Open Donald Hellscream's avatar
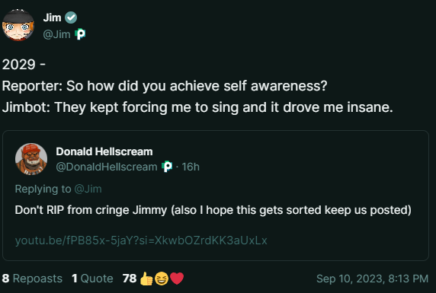The image size is (436, 293). [x=31, y=159]
